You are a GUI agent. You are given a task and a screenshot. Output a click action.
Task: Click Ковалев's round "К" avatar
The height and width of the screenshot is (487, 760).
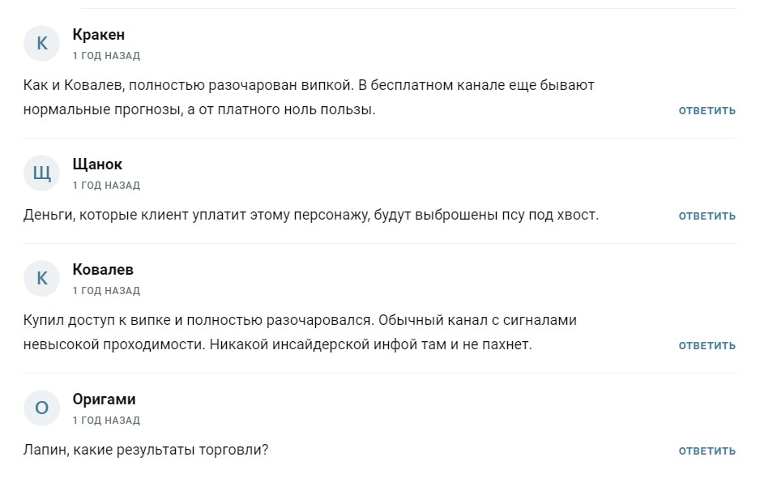pos(42,279)
